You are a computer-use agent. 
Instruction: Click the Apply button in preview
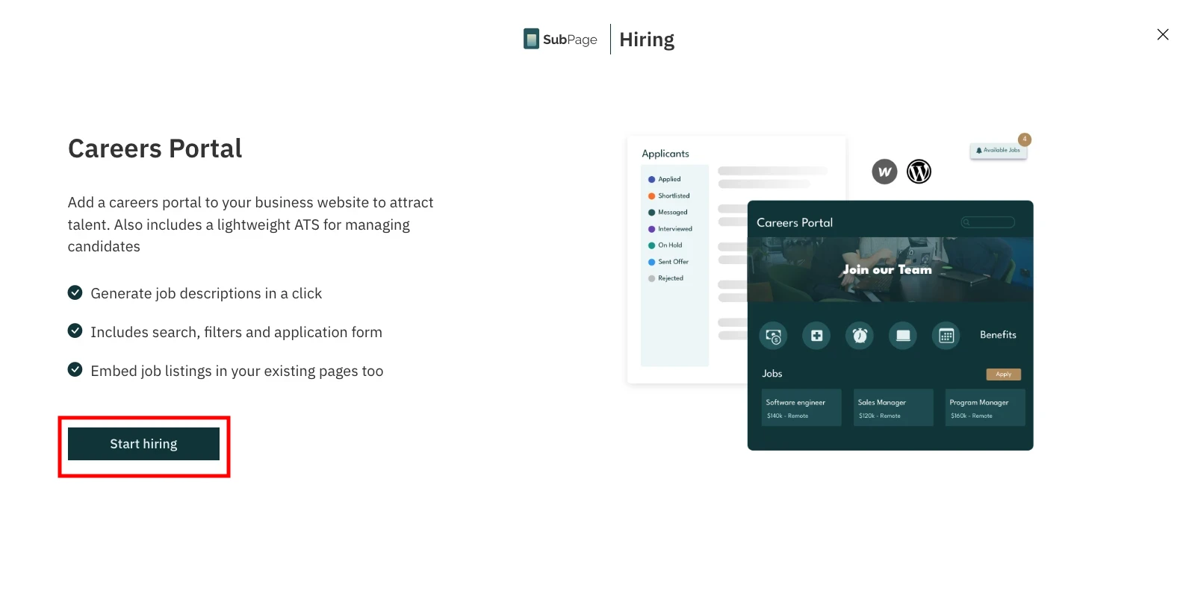coord(1003,374)
